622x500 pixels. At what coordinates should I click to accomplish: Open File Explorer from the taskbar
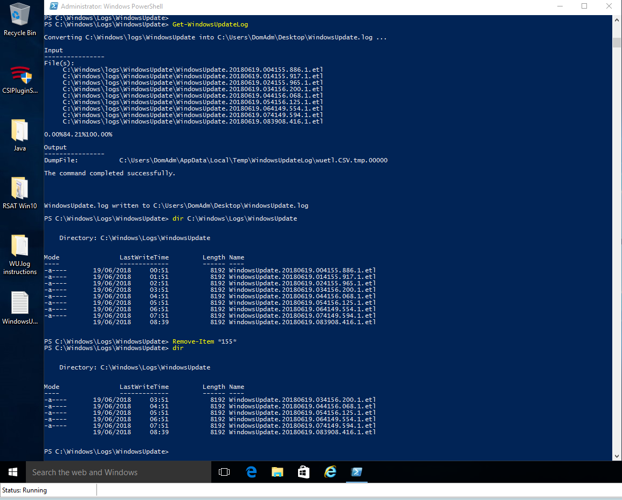277,472
